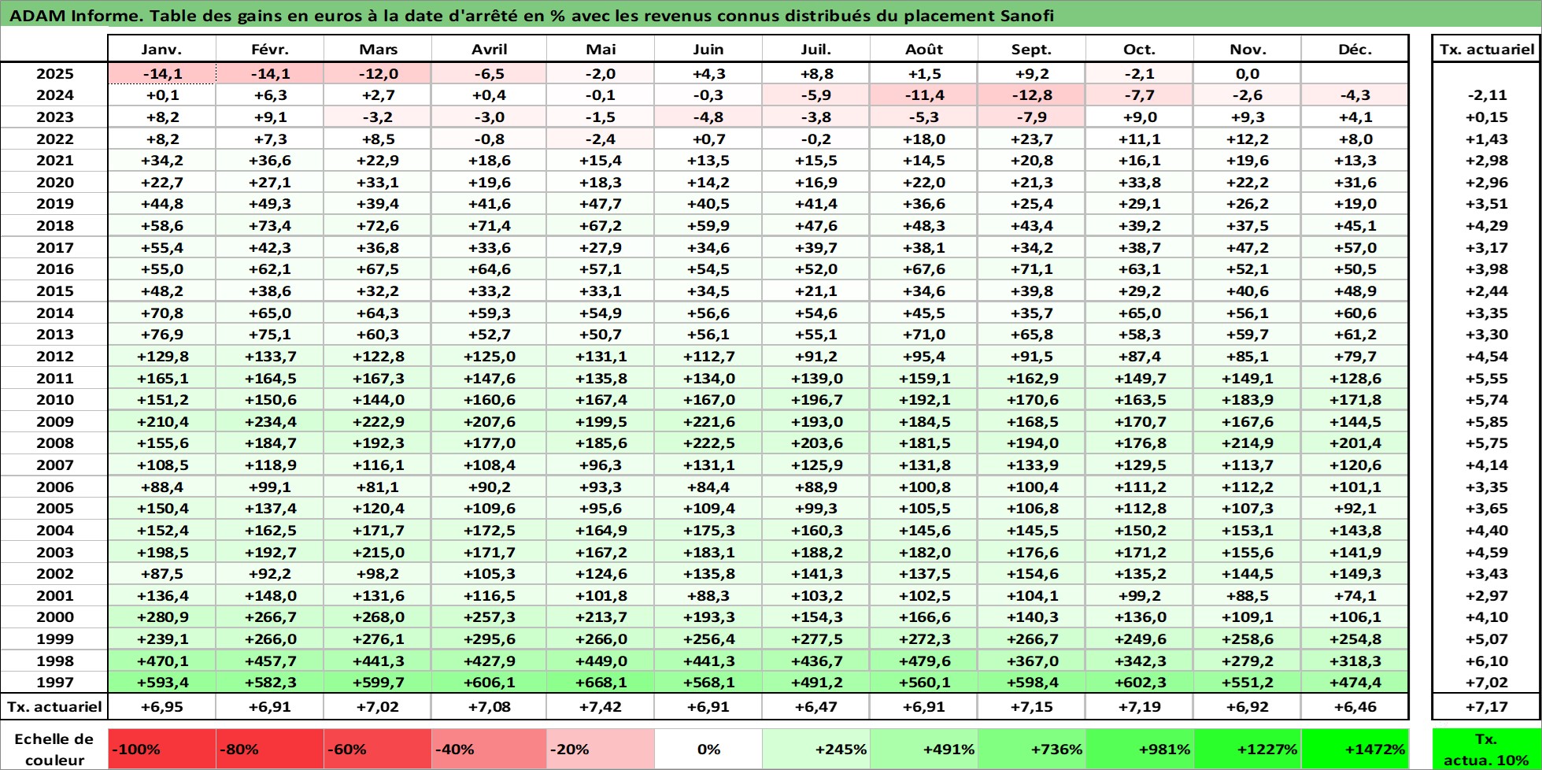Click the +1472% bright green swatch
The image size is (1542, 770).
[x=1355, y=749]
